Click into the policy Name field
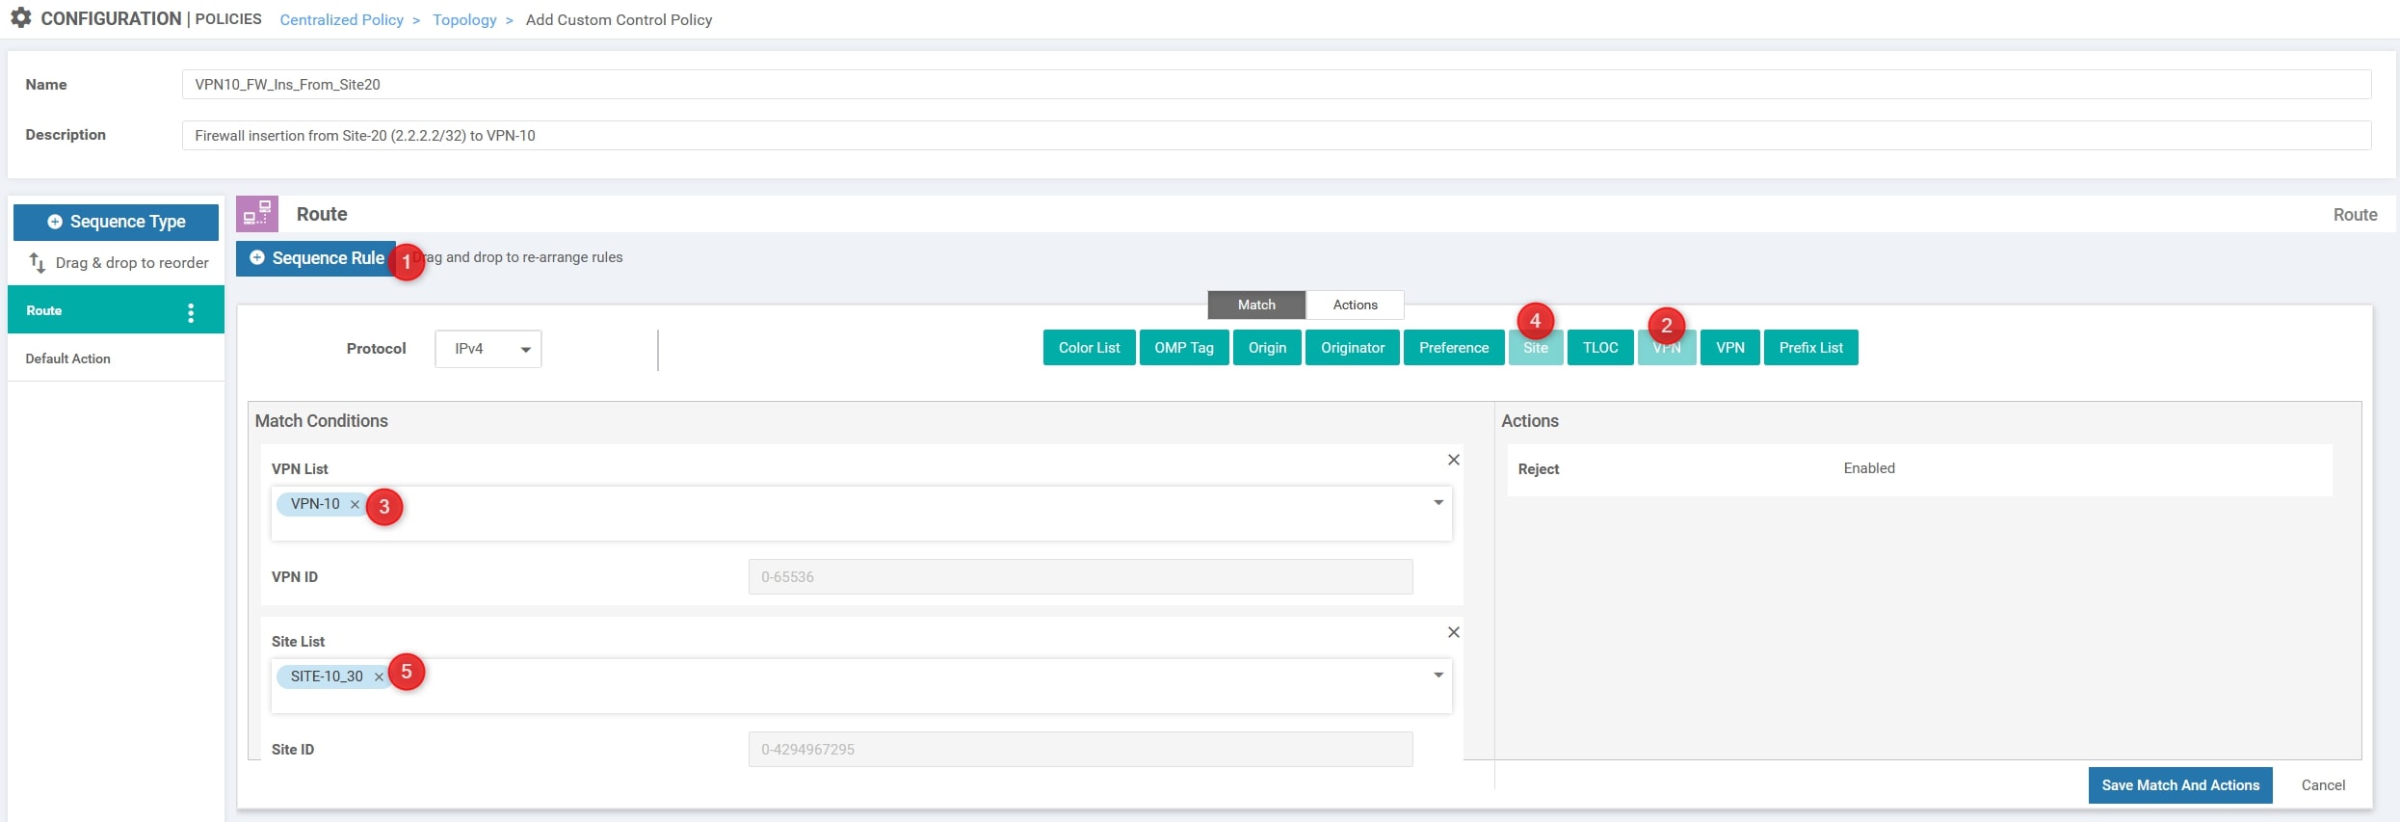This screenshot has width=2400, height=822. click(1276, 85)
